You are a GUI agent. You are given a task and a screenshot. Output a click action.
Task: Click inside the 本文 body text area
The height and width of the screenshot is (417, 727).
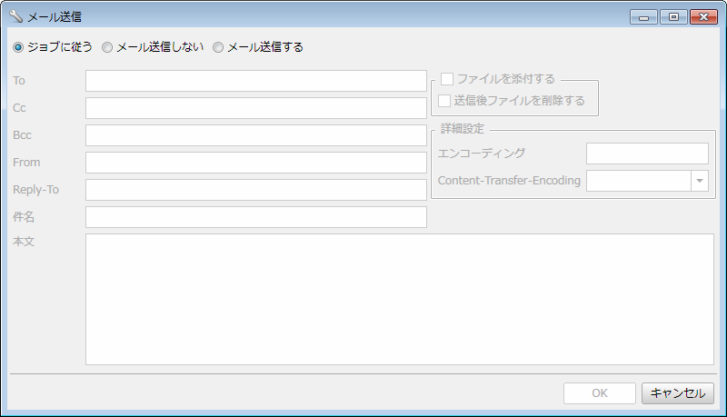click(400, 299)
